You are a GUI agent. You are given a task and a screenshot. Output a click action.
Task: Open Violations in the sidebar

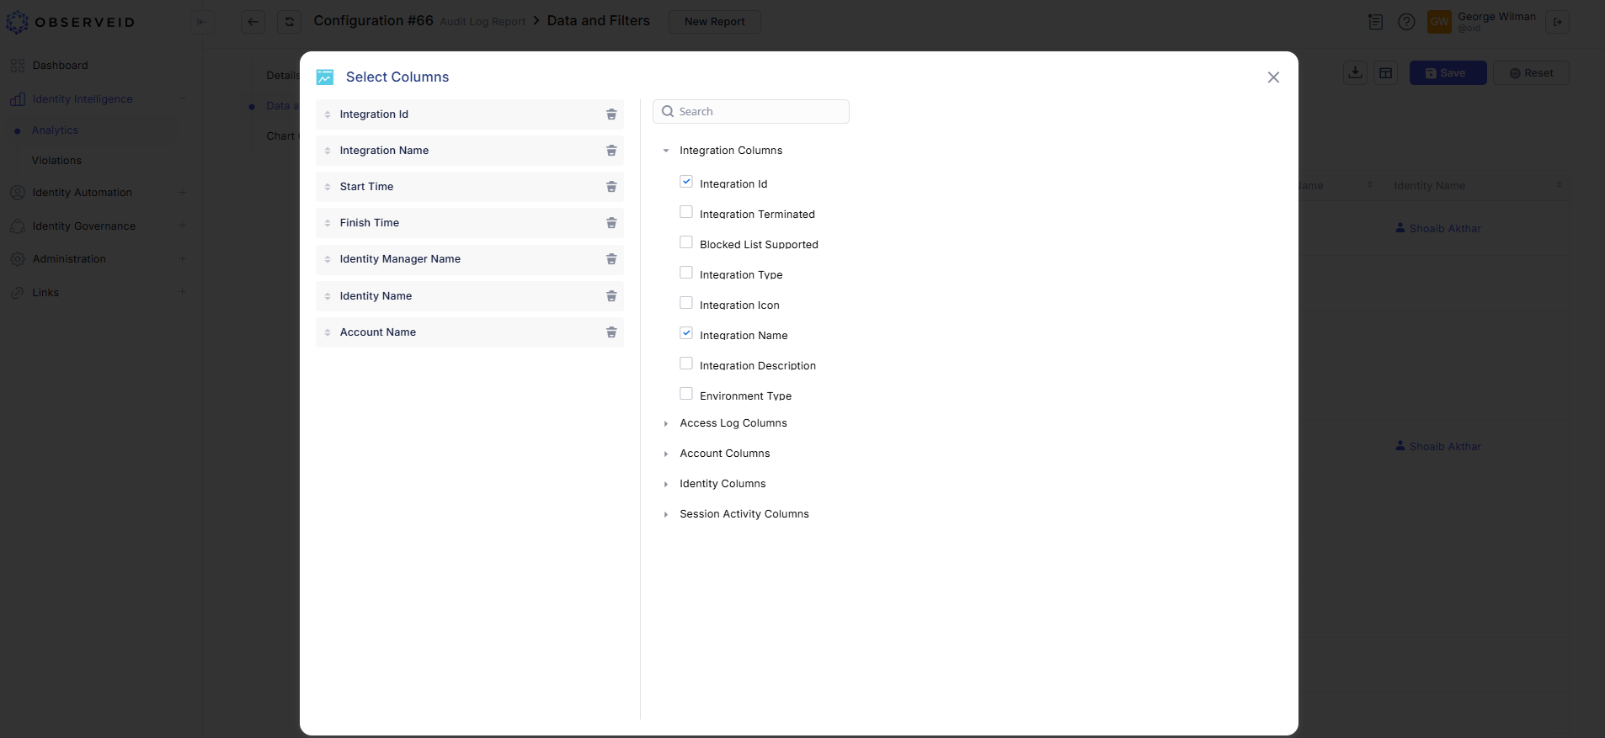point(56,161)
